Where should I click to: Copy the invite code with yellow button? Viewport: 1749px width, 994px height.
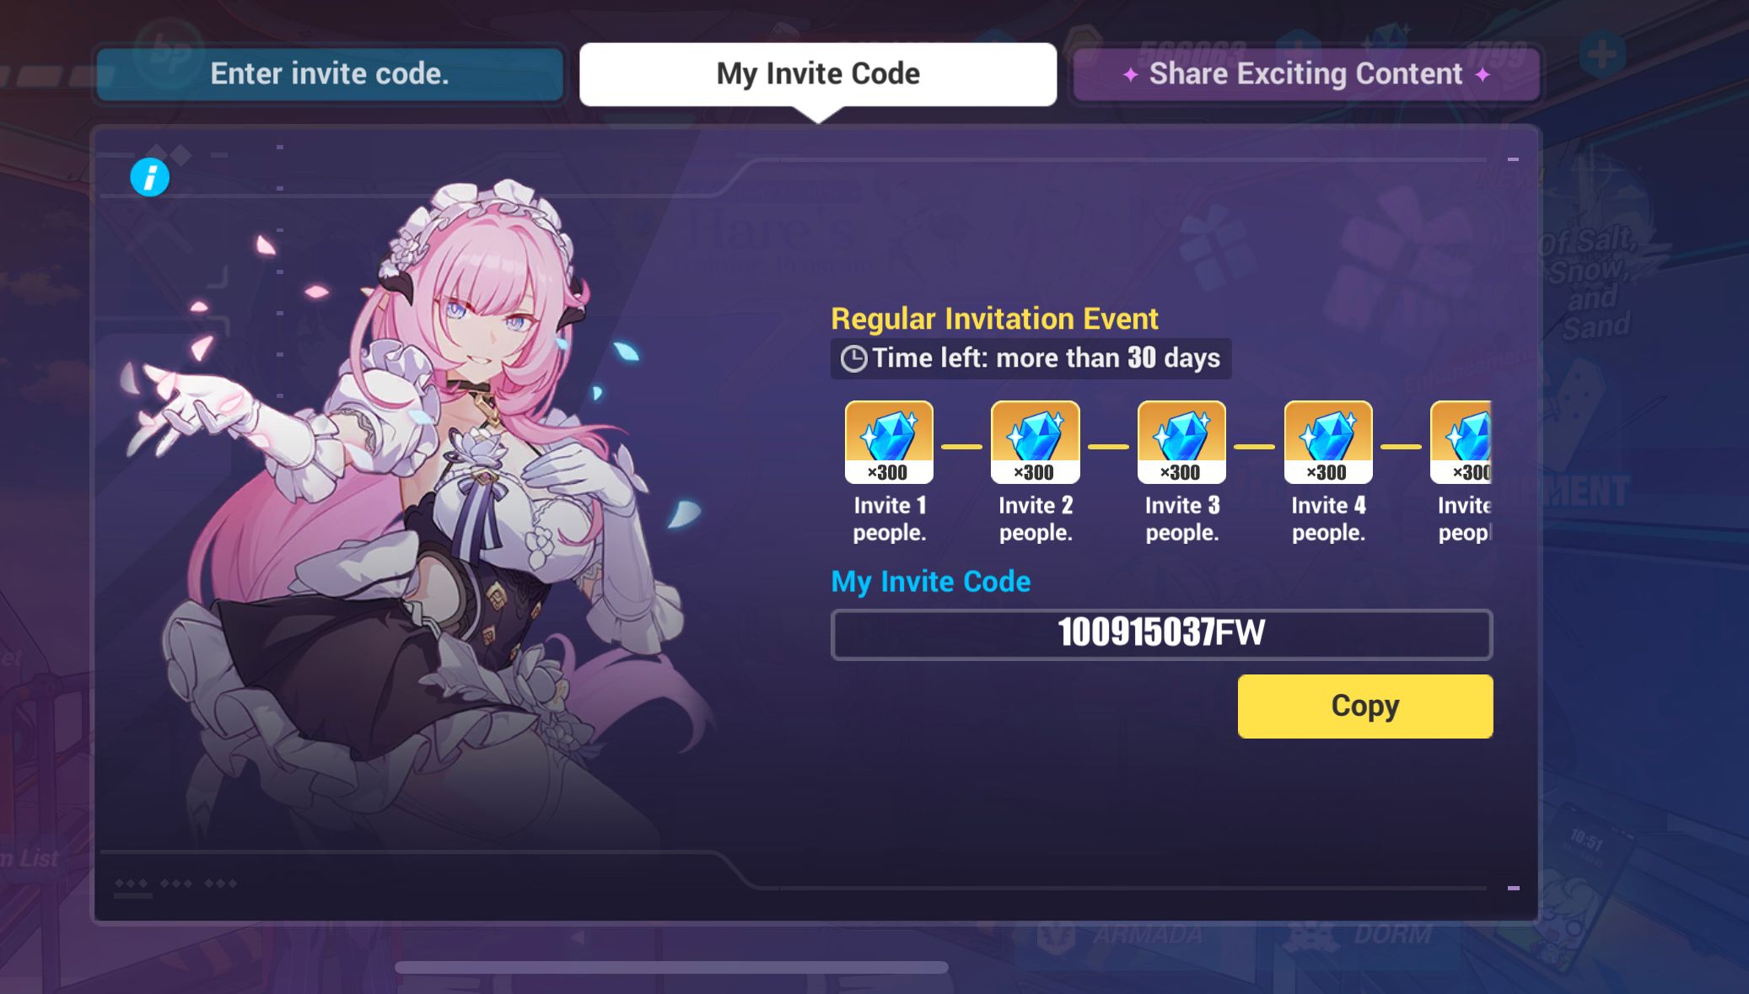(x=1365, y=706)
